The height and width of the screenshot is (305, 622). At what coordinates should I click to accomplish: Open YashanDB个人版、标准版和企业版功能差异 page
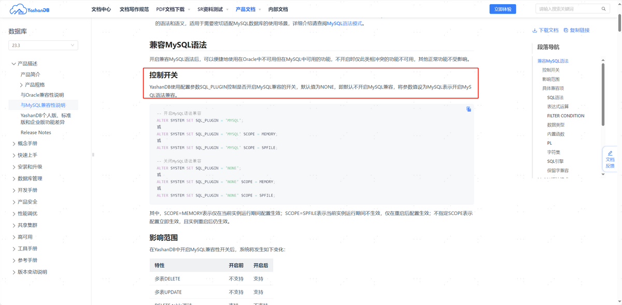pyautogui.click(x=46, y=119)
